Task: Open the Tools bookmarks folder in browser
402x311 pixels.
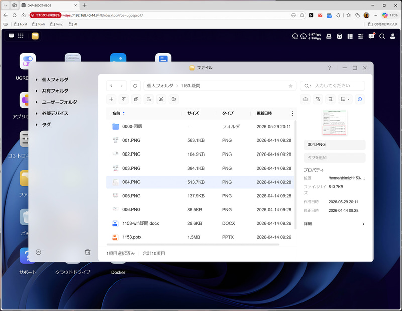Action: coord(39,24)
